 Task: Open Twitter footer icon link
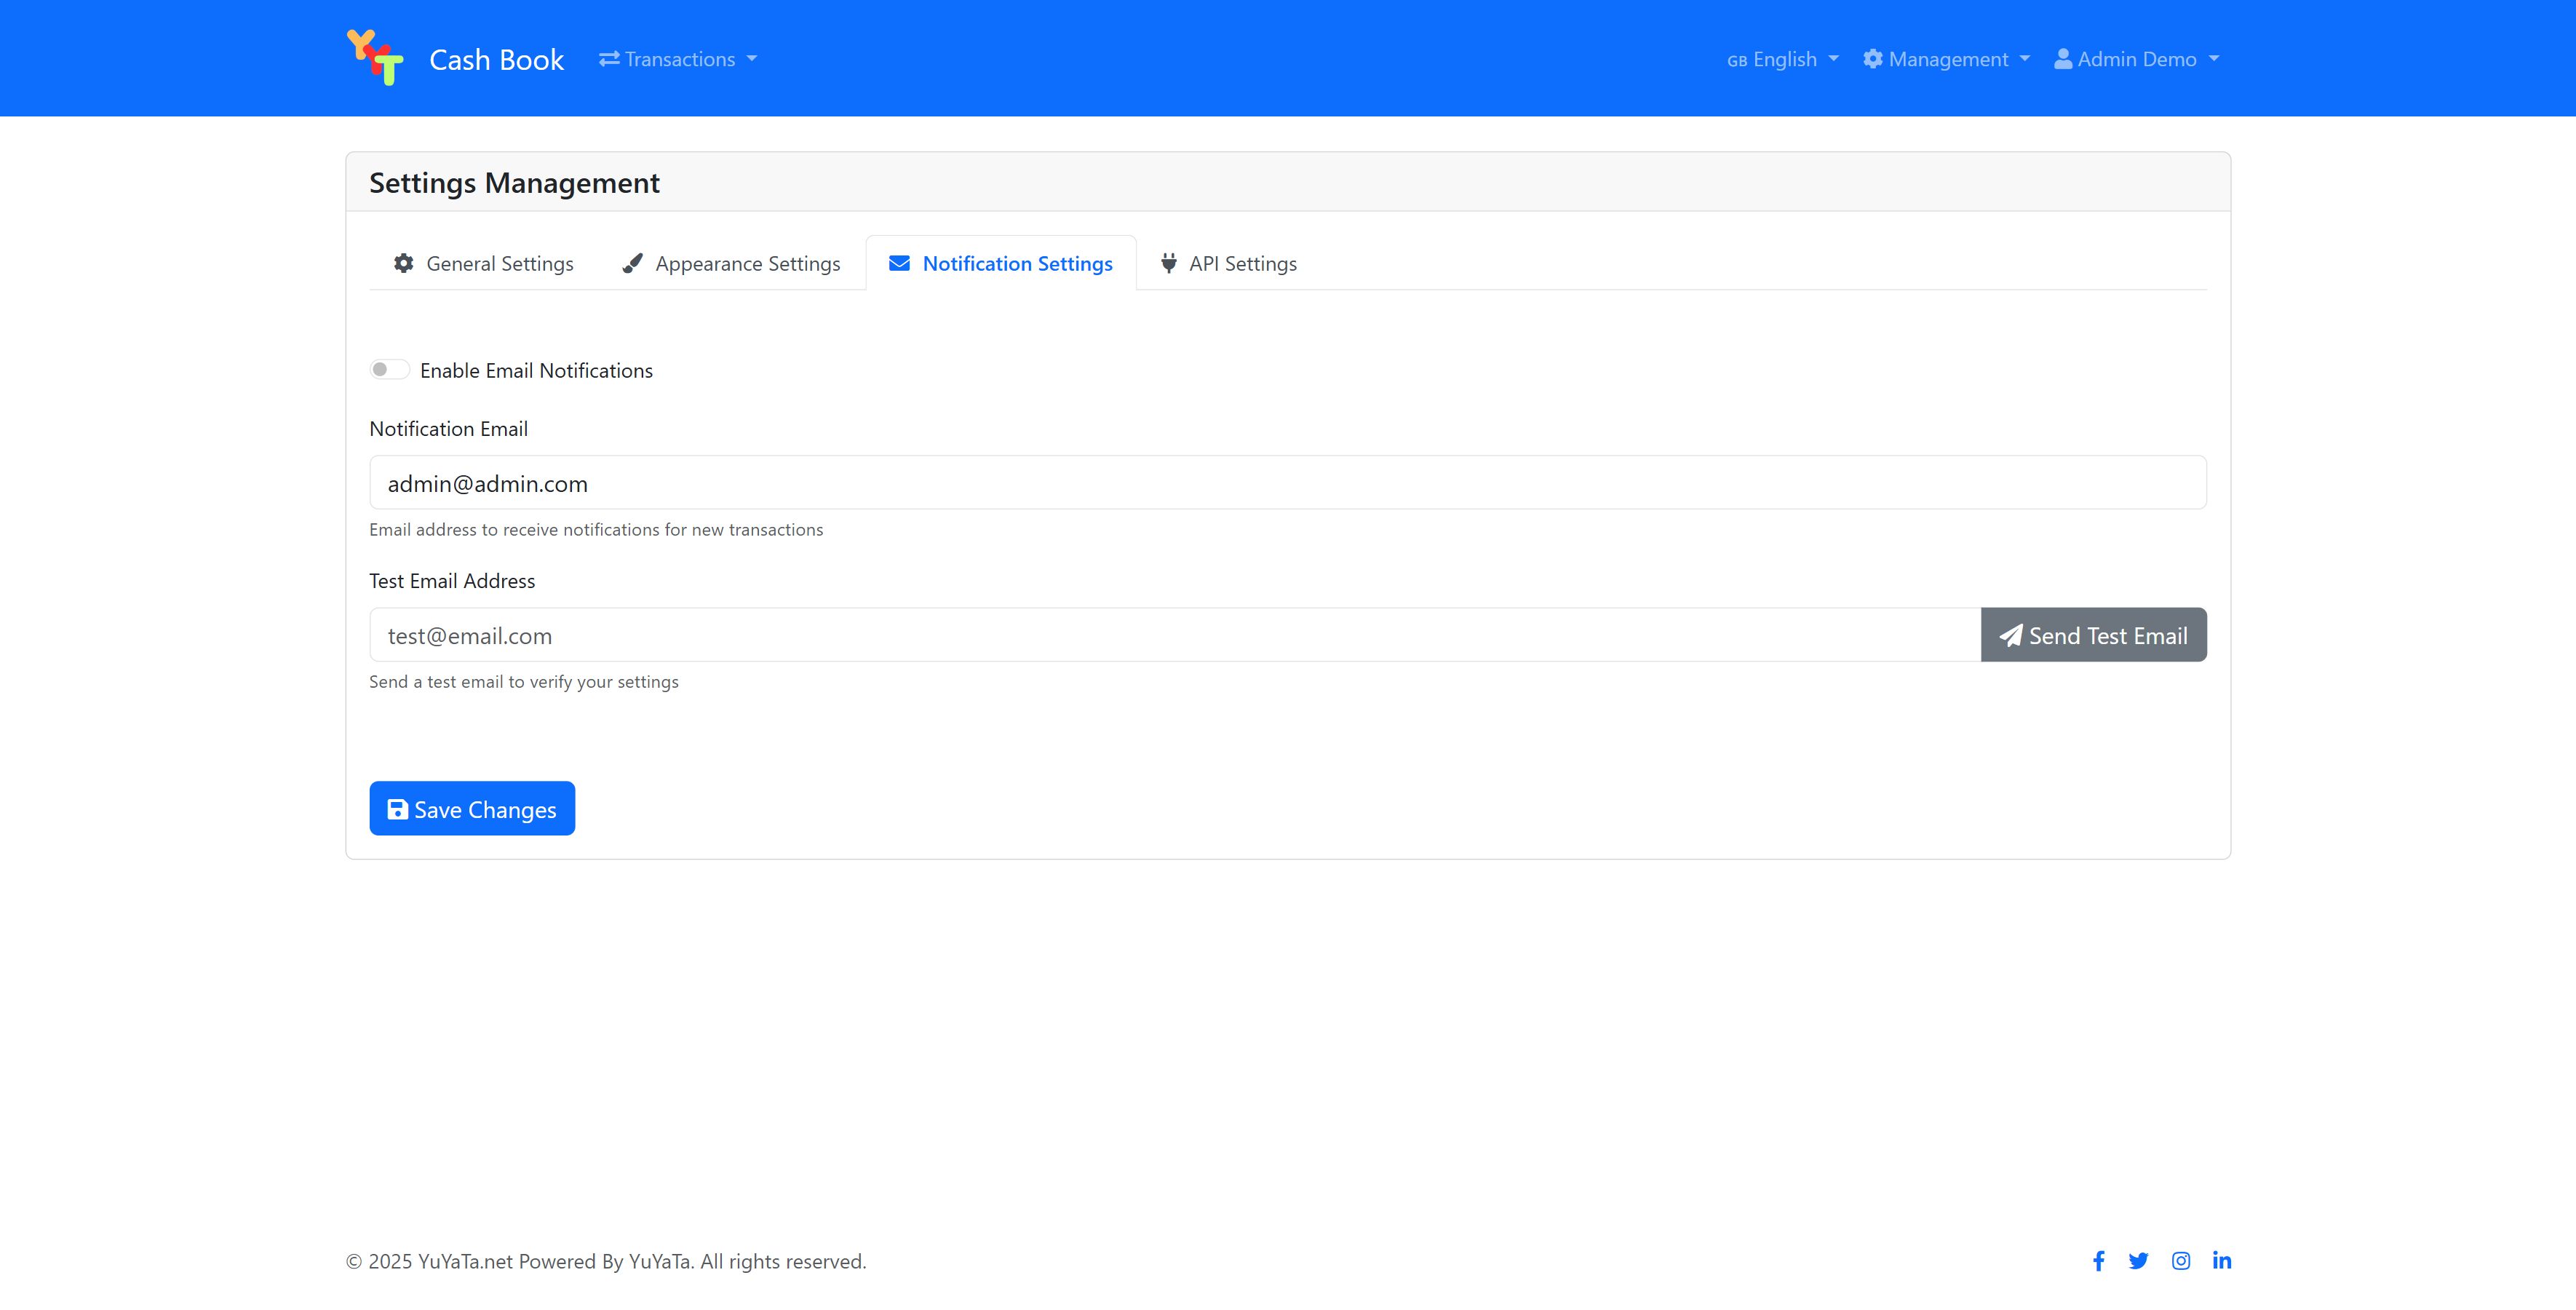pyautogui.click(x=2138, y=1261)
